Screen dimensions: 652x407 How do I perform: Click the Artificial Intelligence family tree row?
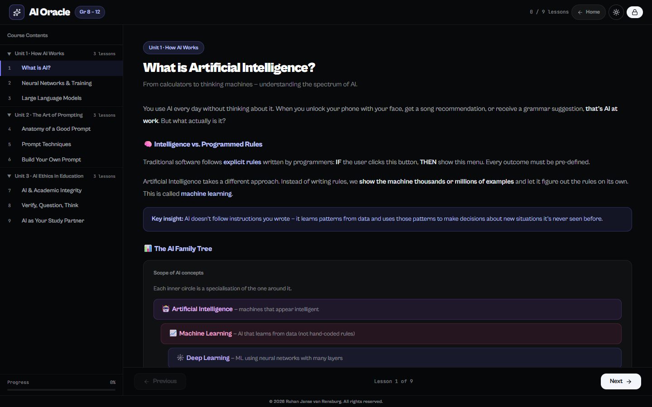[x=387, y=309]
